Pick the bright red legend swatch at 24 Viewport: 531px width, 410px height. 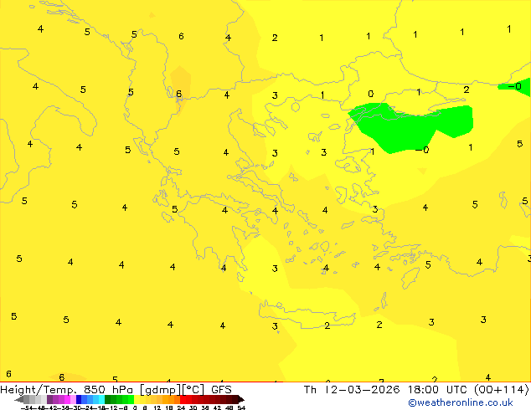[183, 399]
